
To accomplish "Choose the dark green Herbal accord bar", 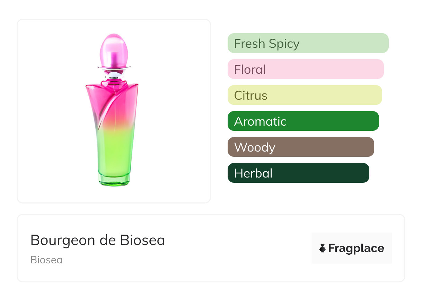I will click(x=298, y=173).
